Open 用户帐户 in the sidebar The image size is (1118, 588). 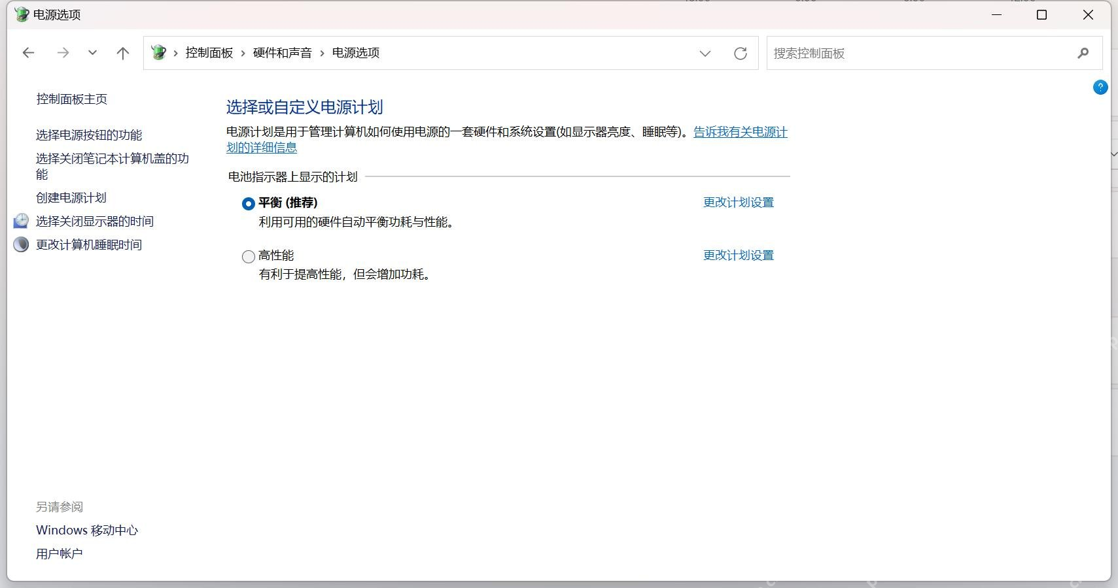coord(60,553)
